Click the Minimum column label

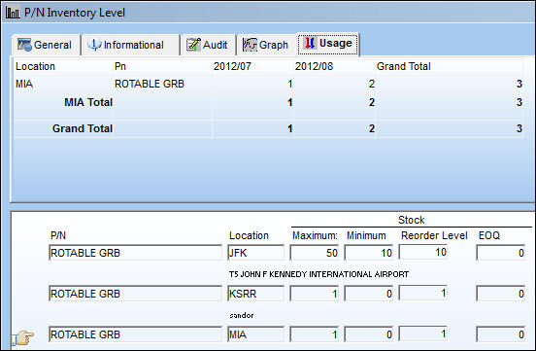(366, 235)
